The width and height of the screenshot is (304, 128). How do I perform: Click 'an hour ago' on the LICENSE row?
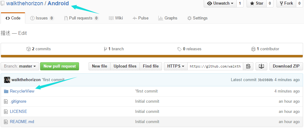point(289,112)
